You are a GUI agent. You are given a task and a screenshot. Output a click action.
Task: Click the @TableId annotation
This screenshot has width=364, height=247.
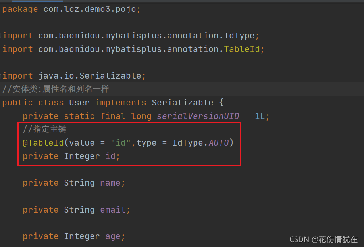coord(43,143)
